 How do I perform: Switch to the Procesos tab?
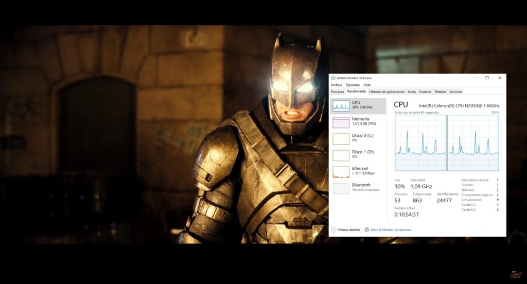338,92
